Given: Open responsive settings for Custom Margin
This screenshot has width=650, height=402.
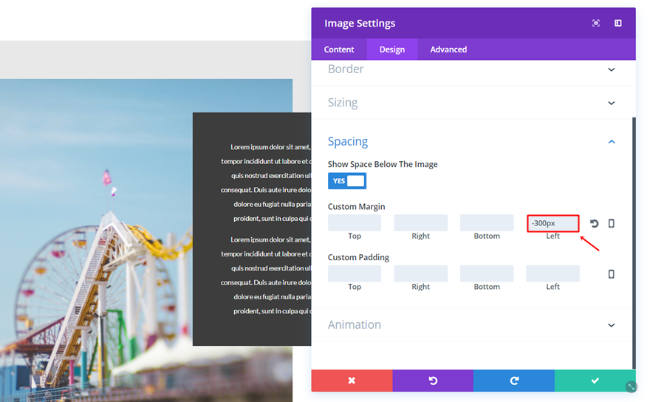Looking at the screenshot, I should [611, 224].
